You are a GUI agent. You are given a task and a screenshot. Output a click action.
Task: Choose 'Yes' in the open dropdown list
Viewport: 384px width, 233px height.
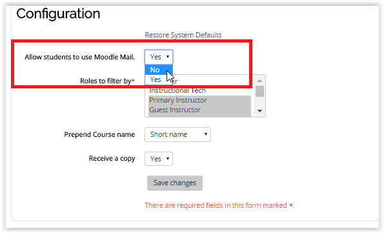tap(159, 79)
